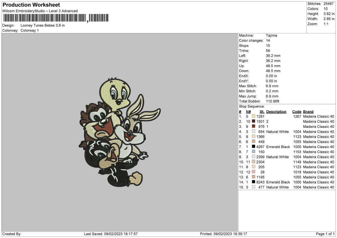Click the Stitches count 25497
Viewport: 337px width, 238px height.
[329, 4]
